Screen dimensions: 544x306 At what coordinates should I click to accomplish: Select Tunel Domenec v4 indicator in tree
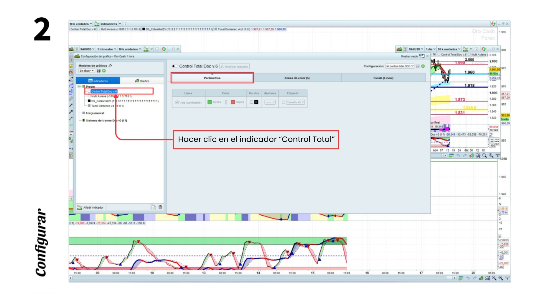[107, 106]
